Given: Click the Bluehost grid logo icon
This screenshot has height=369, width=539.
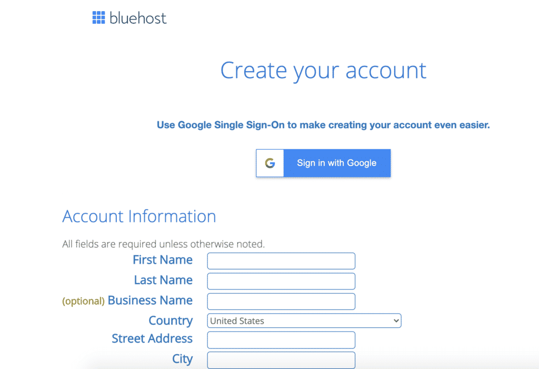Looking at the screenshot, I should pyautogui.click(x=98, y=17).
